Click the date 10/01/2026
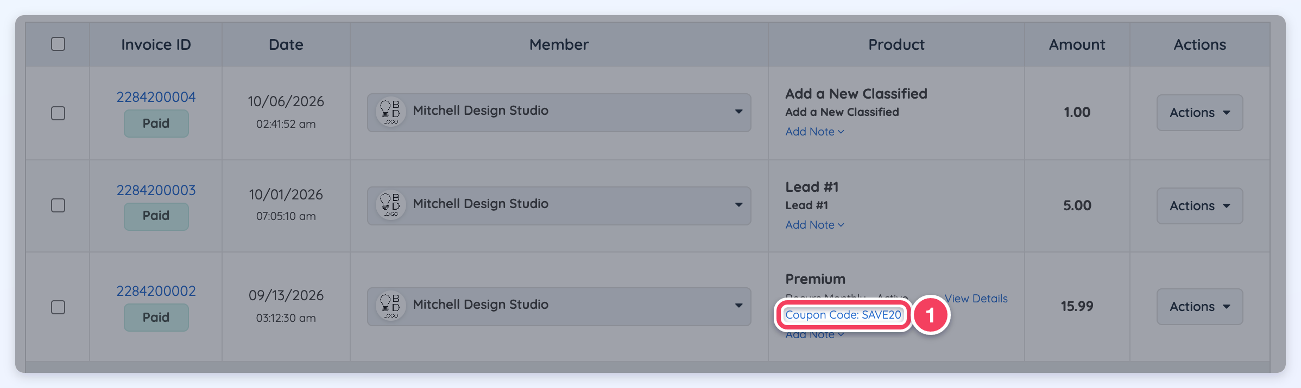This screenshot has width=1301, height=388. 286,195
